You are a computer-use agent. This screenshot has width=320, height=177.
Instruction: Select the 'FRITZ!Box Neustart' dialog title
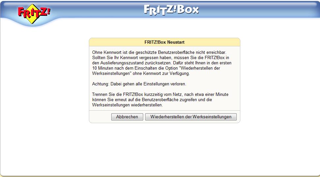pos(165,42)
